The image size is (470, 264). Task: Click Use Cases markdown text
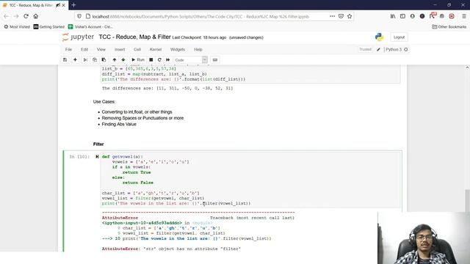(104, 102)
